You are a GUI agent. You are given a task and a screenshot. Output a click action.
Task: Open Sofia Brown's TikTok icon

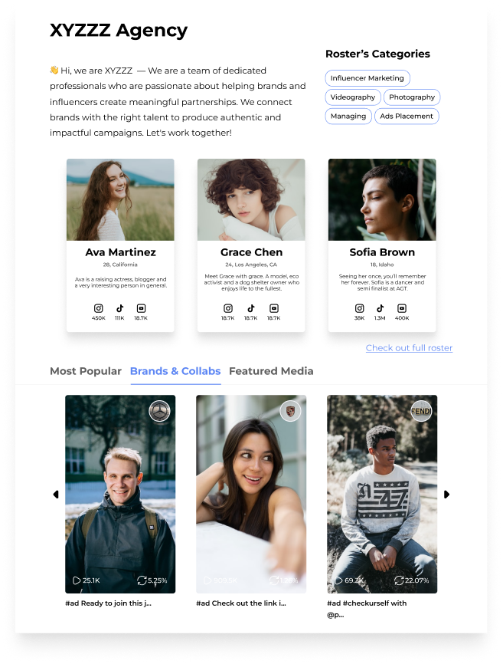(x=380, y=308)
